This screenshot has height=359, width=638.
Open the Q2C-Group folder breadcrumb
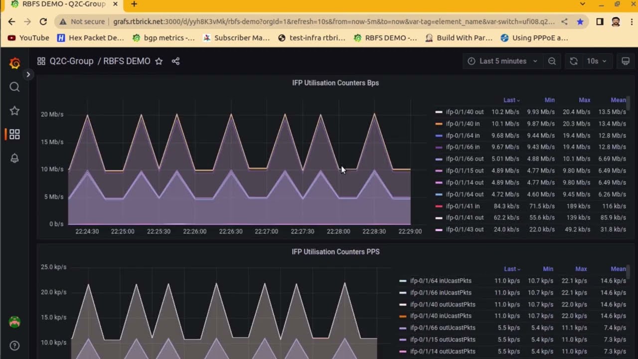click(x=71, y=61)
